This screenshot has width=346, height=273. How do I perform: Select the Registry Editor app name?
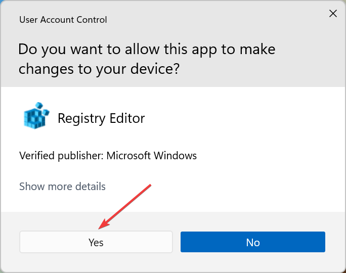pyautogui.click(x=101, y=118)
